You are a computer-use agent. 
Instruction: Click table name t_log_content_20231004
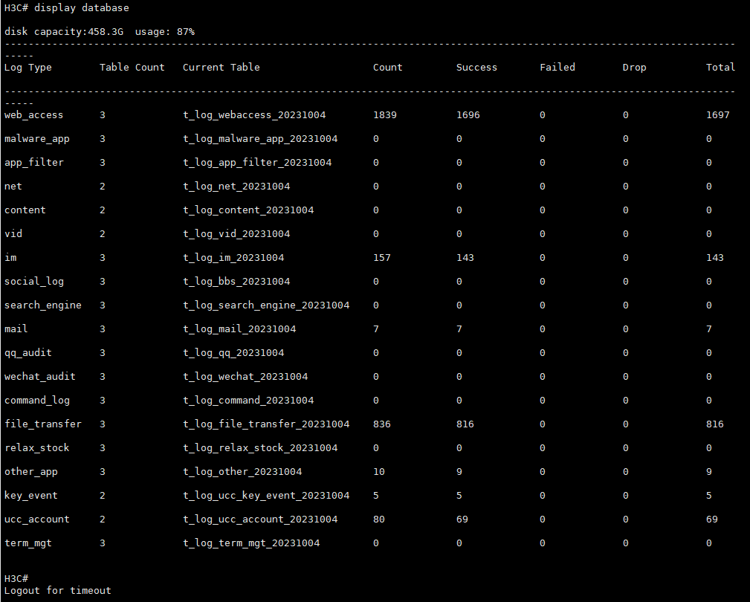tap(248, 210)
